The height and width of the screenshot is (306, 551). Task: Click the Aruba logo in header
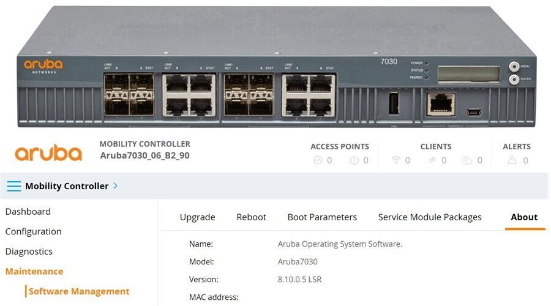tap(48, 153)
